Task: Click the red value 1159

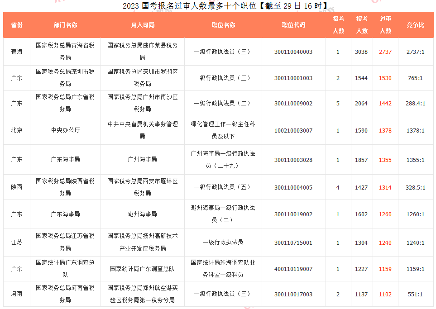Action: click(x=385, y=269)
